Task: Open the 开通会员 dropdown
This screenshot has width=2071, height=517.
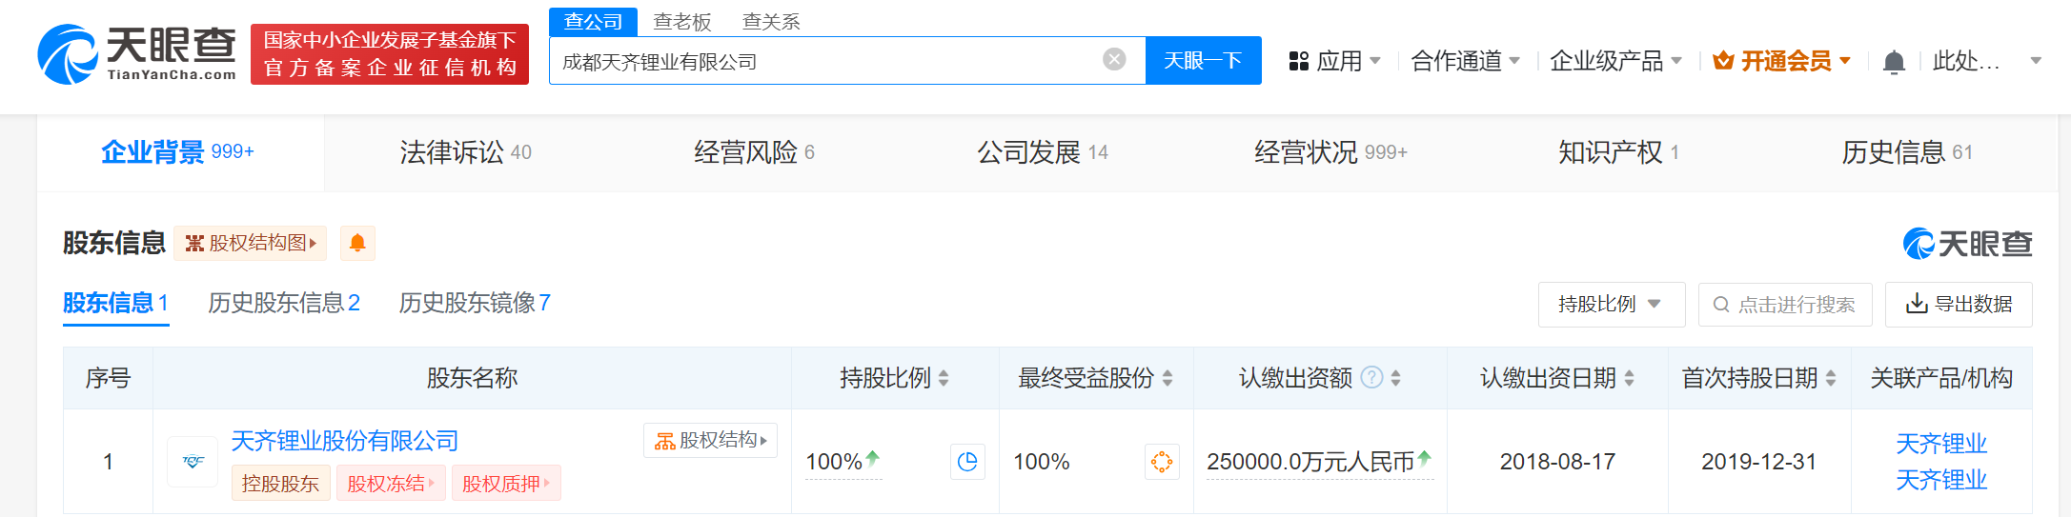Action: [x=1781, y=61]
